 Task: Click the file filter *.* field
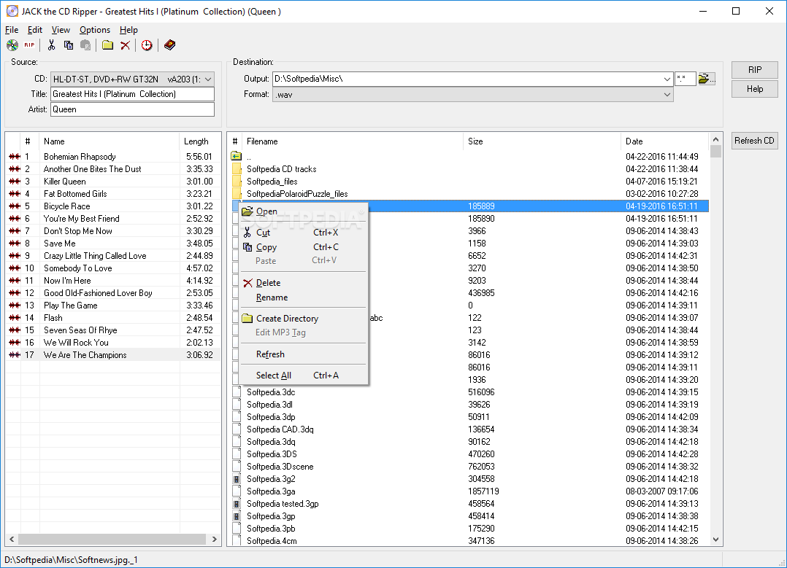coord(685,79)
